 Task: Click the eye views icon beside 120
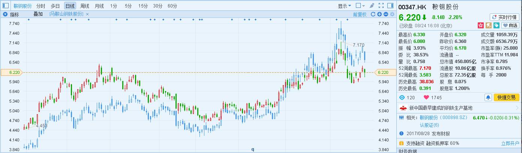click(402, 97)
